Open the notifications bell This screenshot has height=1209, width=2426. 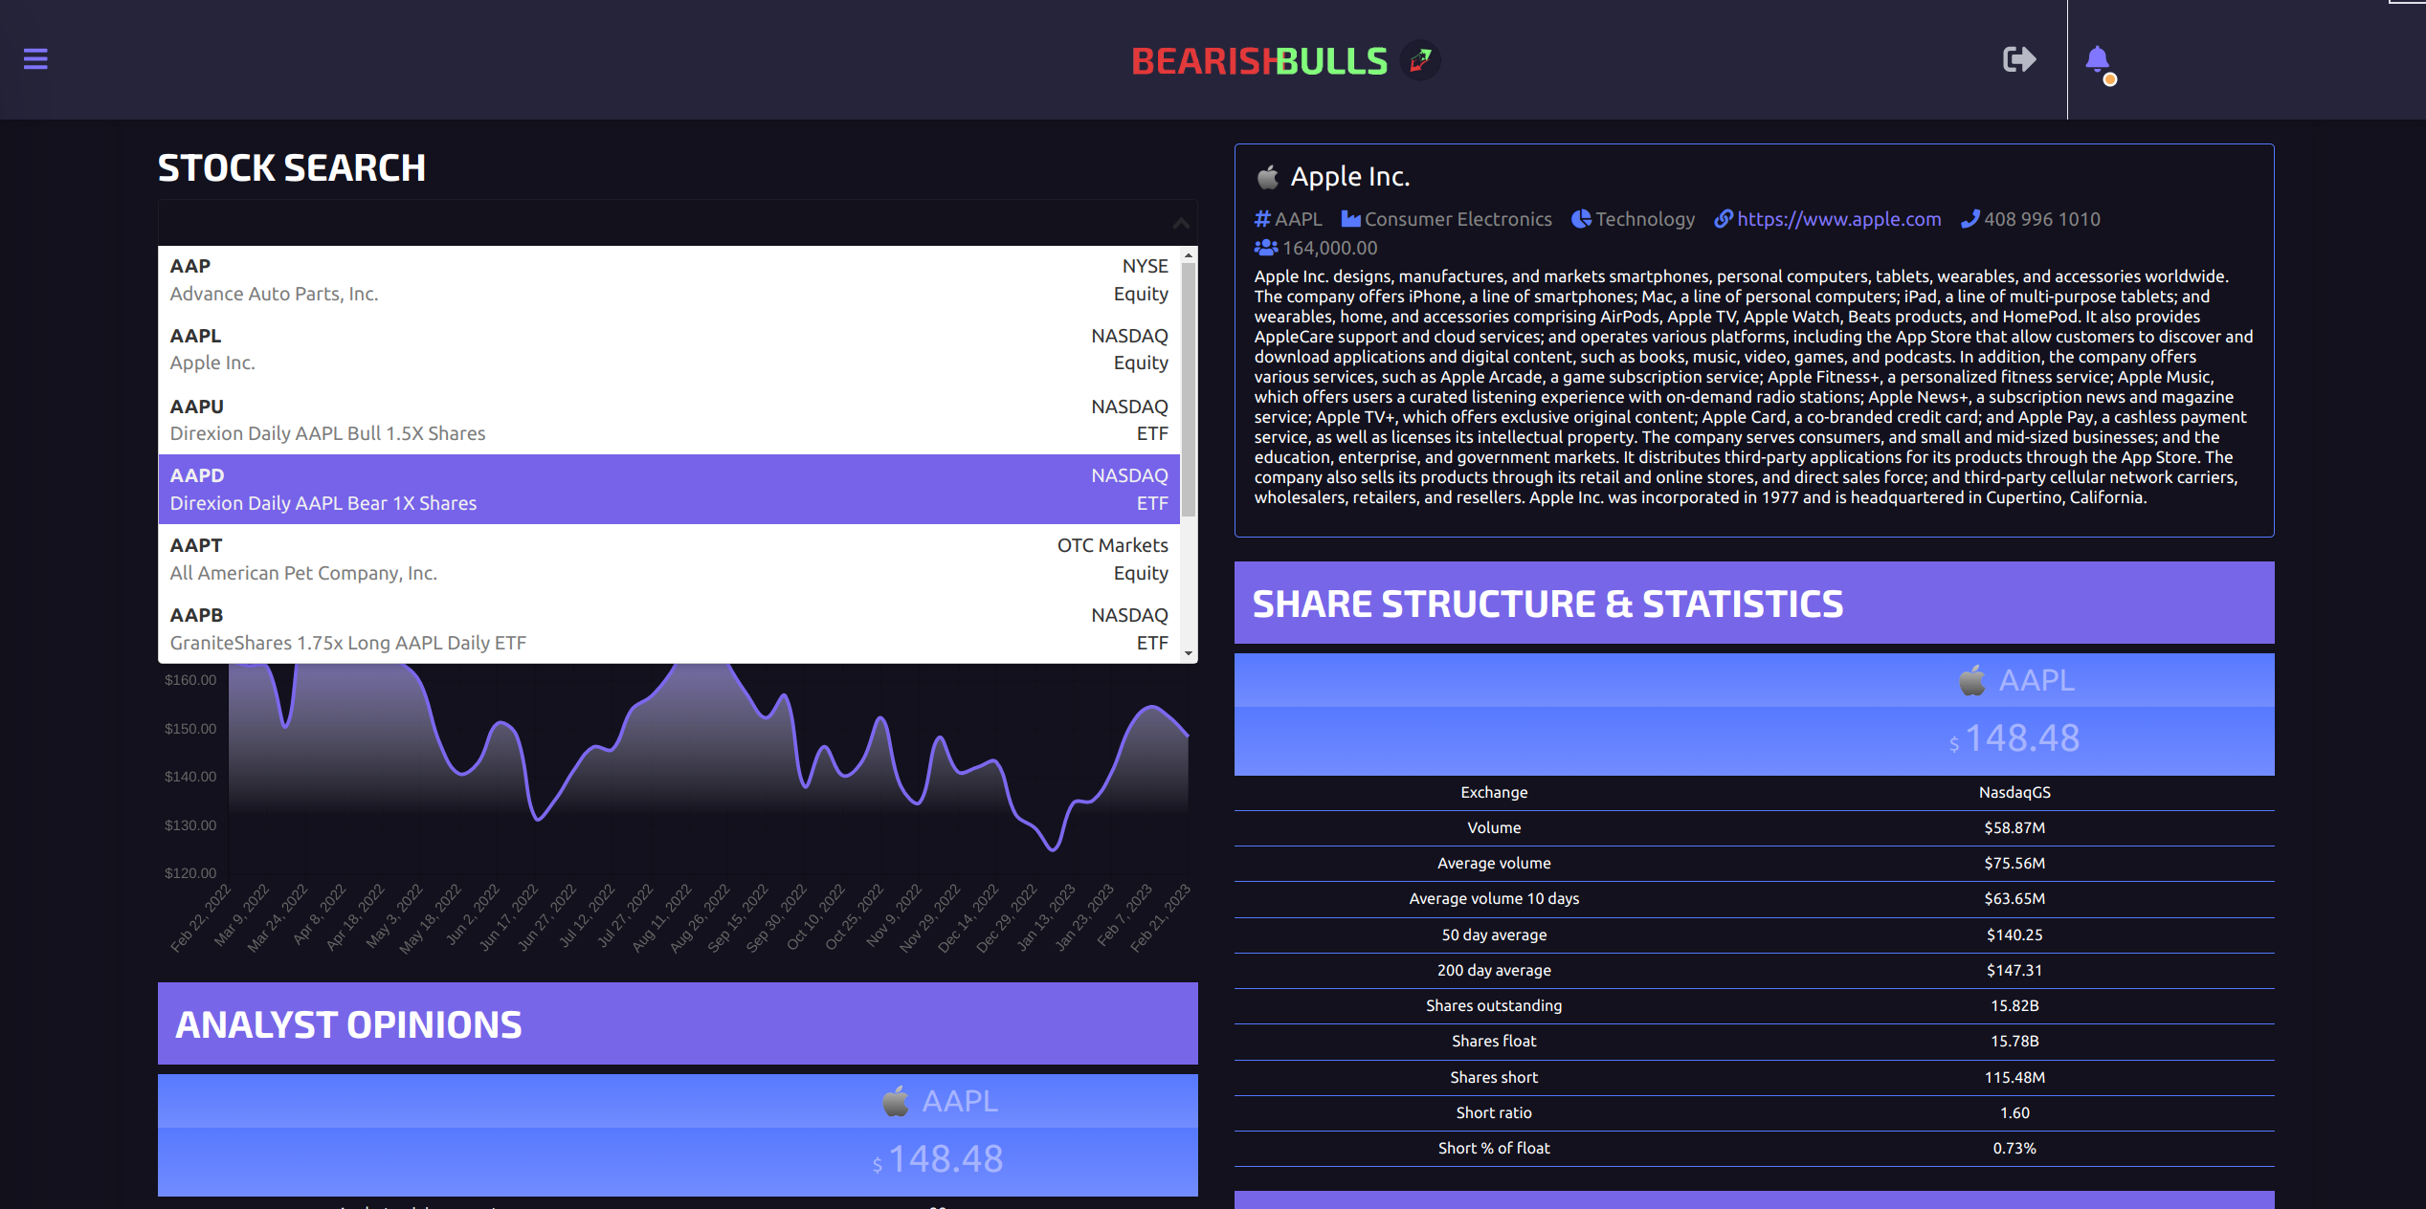[2097, 60]
